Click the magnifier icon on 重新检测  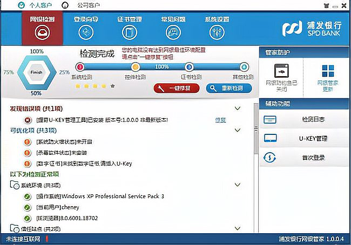click(x=213, y=89)
